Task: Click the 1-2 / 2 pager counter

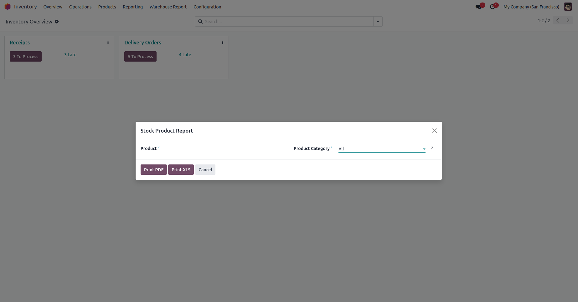Action: click(x=544, y=21)
